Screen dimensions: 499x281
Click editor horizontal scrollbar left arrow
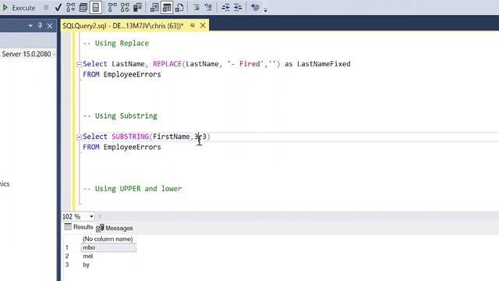(100, 216)
